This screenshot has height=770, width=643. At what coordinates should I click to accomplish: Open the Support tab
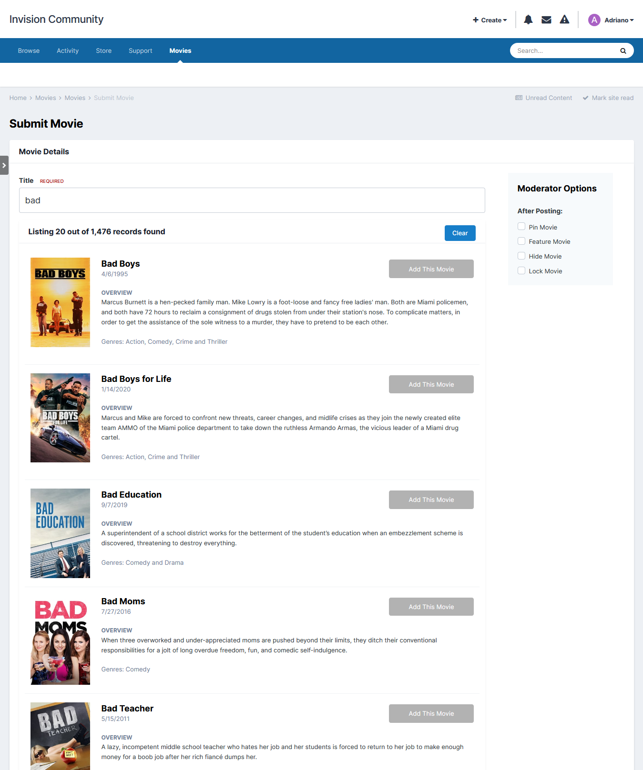point(141,50)
